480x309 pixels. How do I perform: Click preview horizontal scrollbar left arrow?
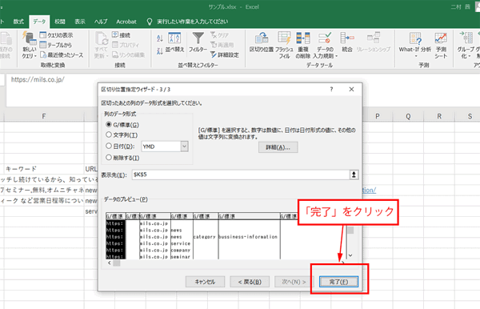110,263
